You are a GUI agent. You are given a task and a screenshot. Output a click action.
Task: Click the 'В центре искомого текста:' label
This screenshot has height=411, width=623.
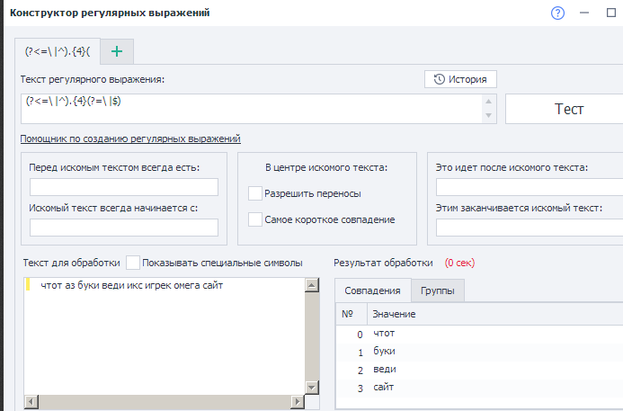tap(326, 168)
